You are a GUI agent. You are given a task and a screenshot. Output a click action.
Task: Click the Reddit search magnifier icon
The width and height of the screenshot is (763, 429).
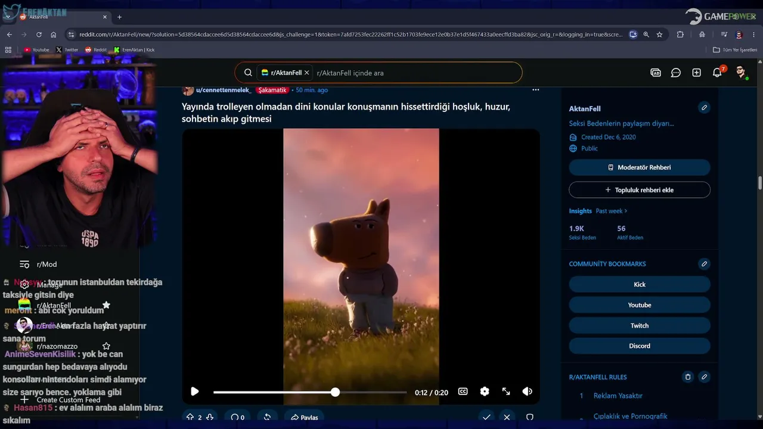(248, 73)
